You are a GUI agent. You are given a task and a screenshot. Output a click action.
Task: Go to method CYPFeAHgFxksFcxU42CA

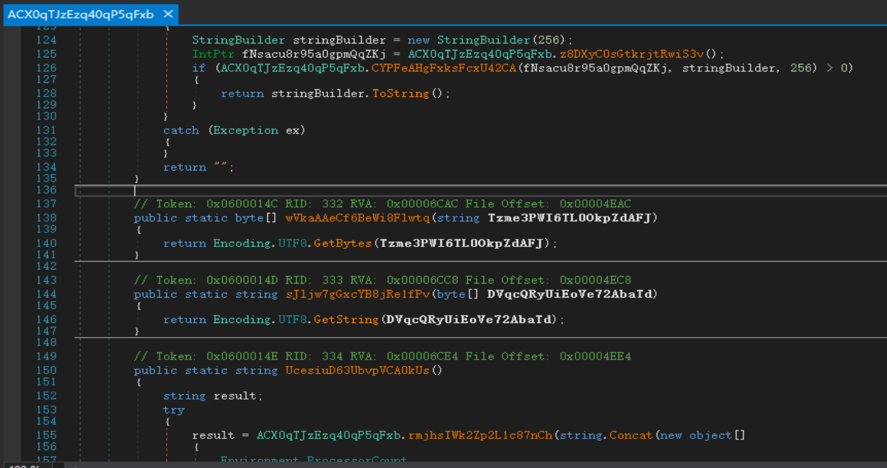444,68
